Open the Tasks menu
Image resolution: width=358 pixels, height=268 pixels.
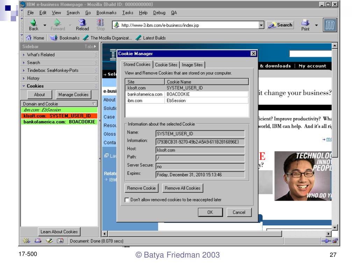(128, 13)
